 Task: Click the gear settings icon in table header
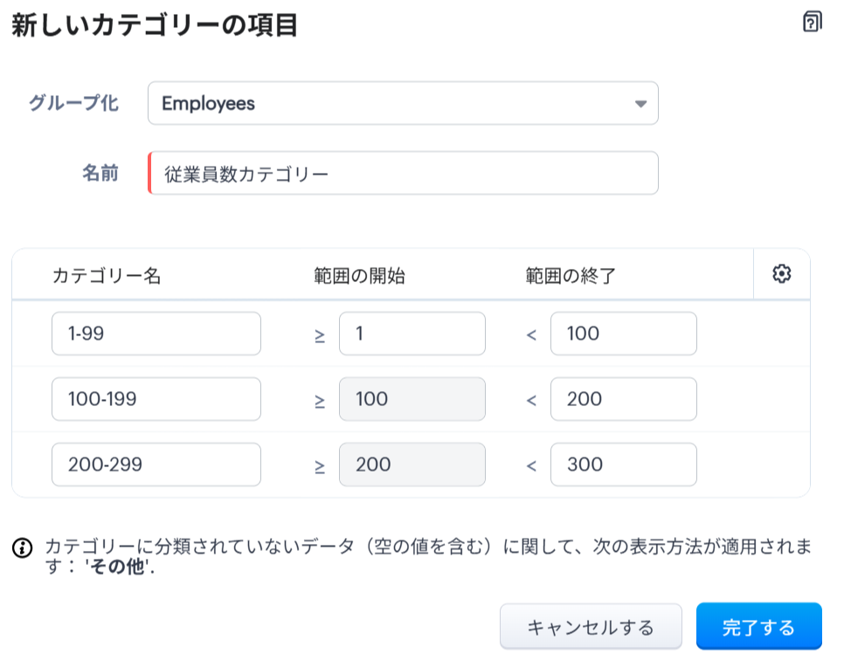click(781, 274)
